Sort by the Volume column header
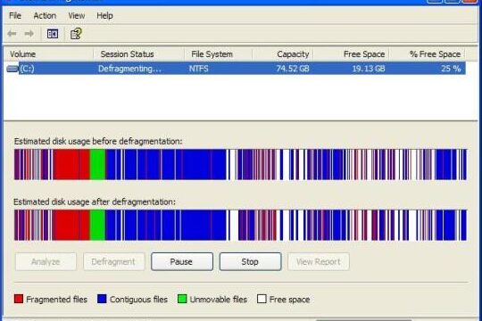 point(48,54)
